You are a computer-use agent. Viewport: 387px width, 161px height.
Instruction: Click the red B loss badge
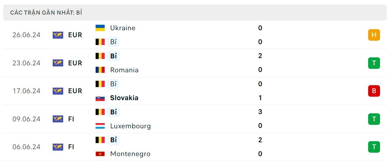[x=374, y=91]
